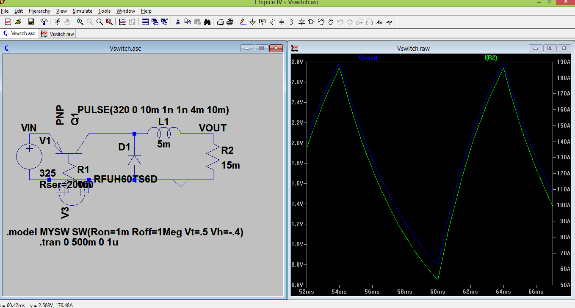
Task: Open Component gate symbol tool
Action: coord(311,22)
